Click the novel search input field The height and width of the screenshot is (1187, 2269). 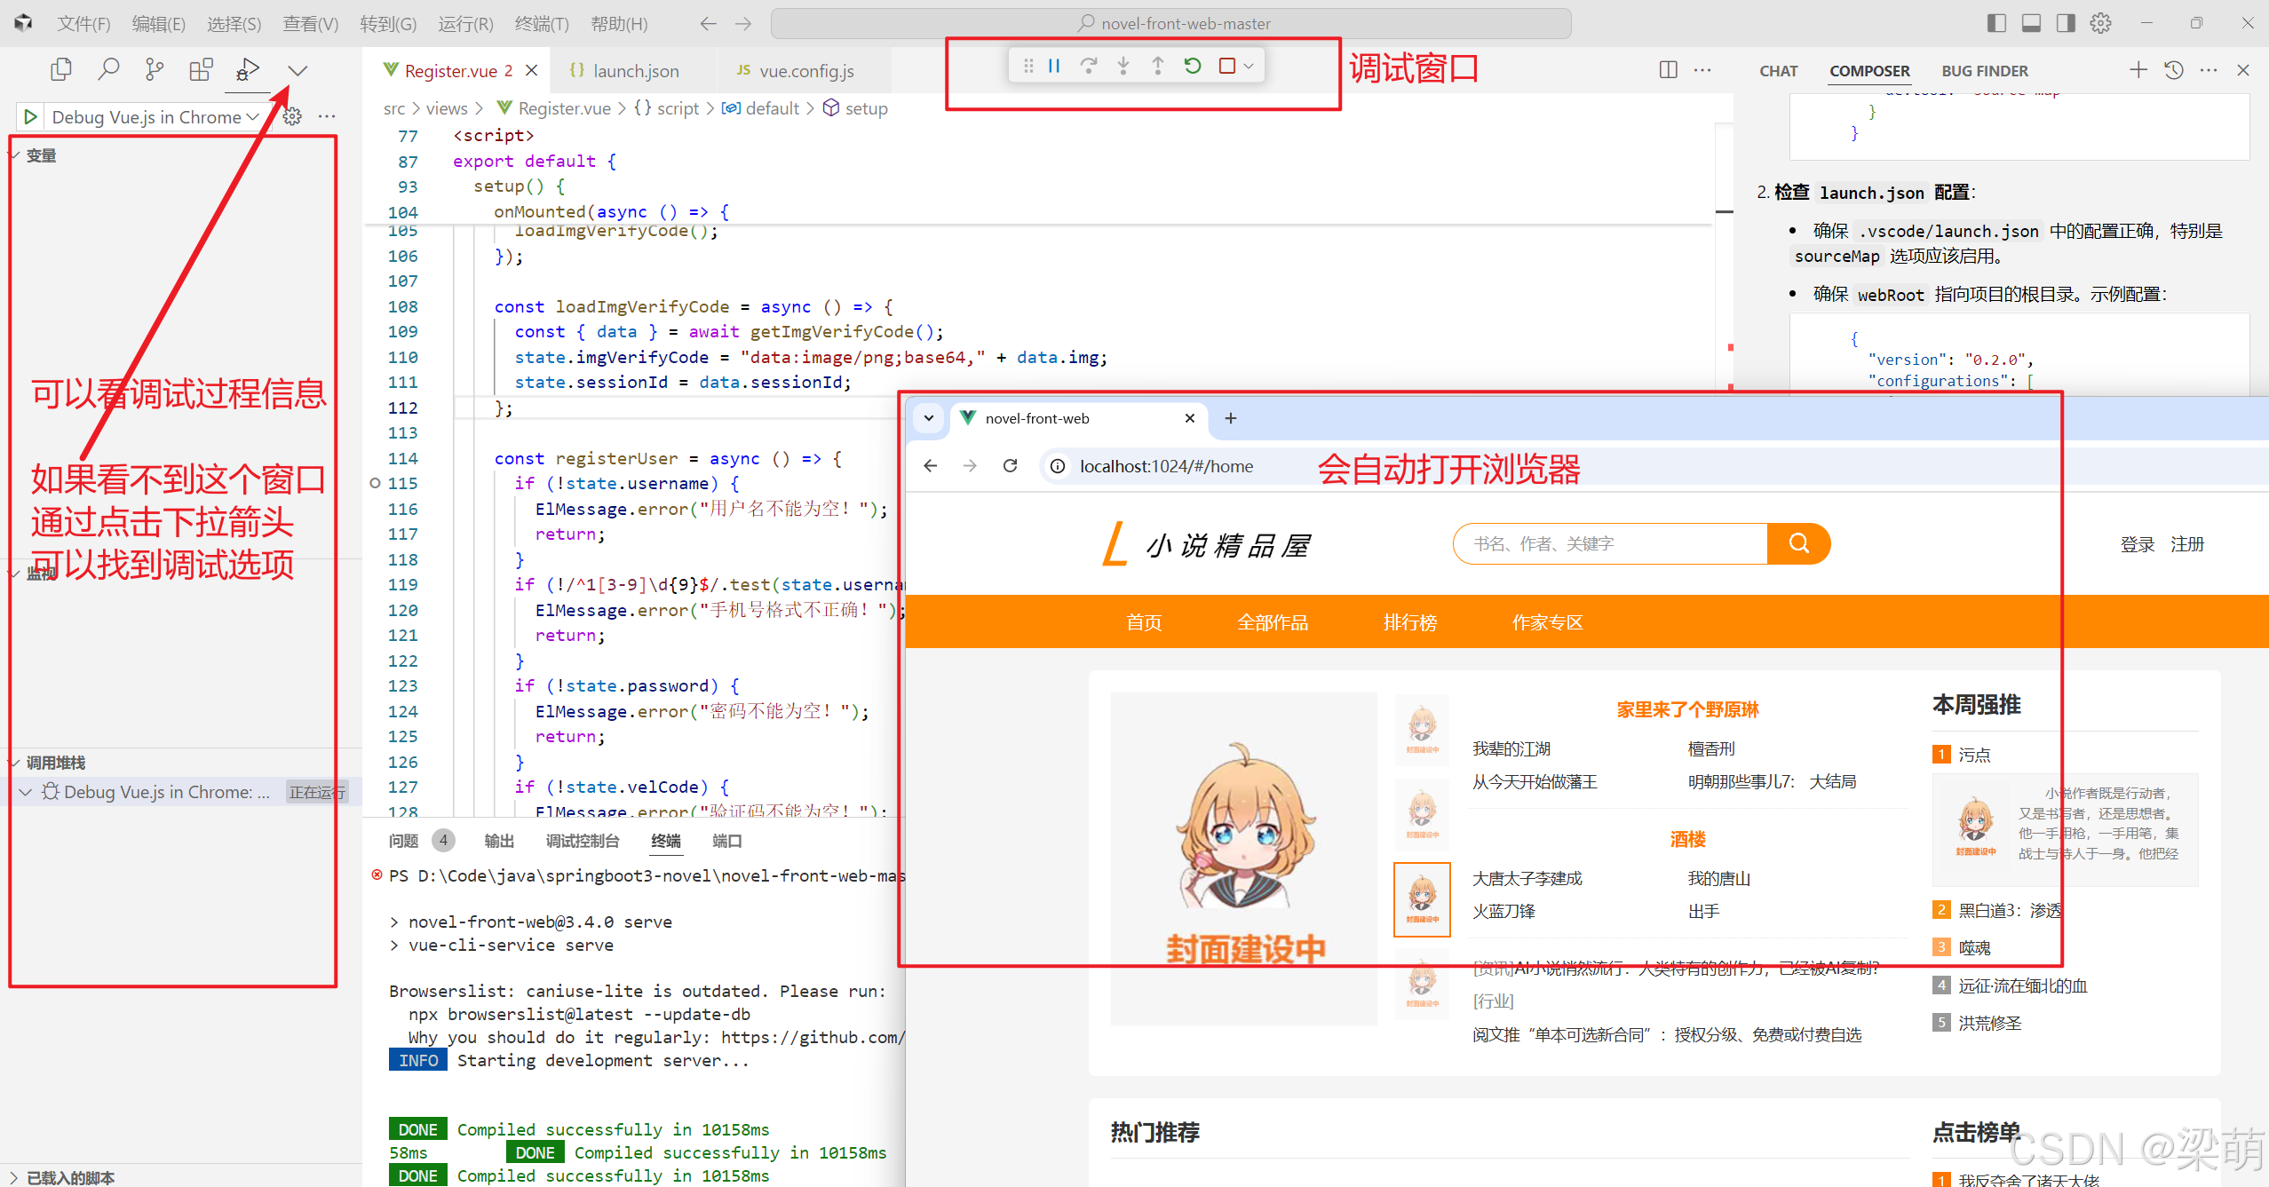[x=1607, y=543]
